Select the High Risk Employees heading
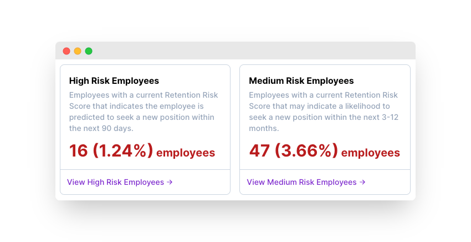Screen dimensions: 471x242 click(114, 80)
